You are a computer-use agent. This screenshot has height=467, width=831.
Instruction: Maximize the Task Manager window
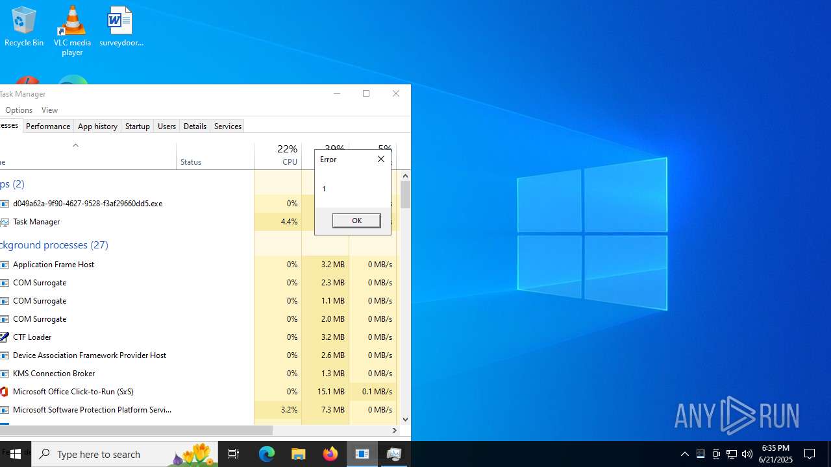point(366,94)
